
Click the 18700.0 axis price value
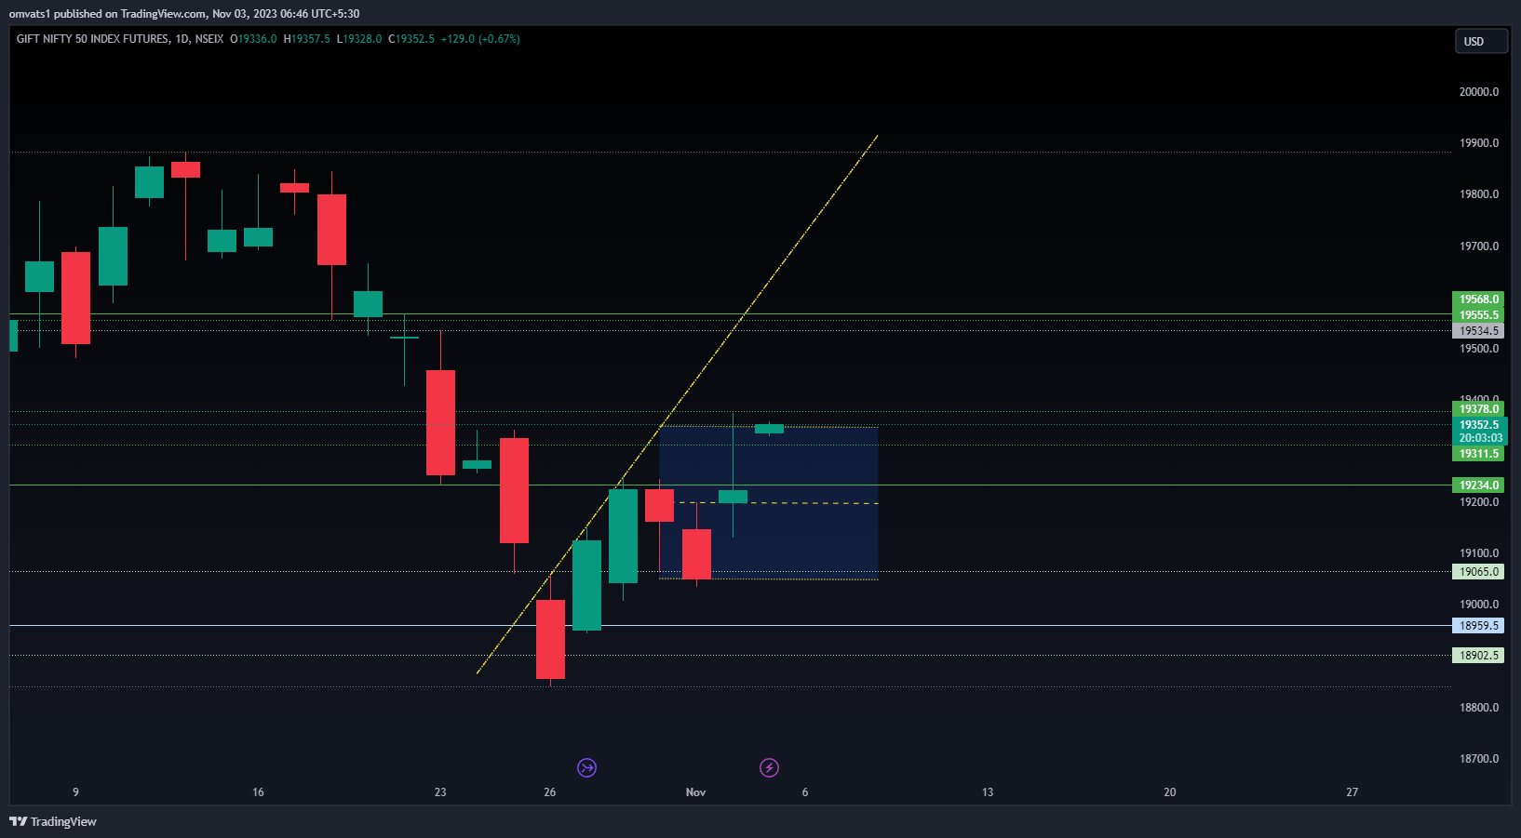tap(1479, 759)
